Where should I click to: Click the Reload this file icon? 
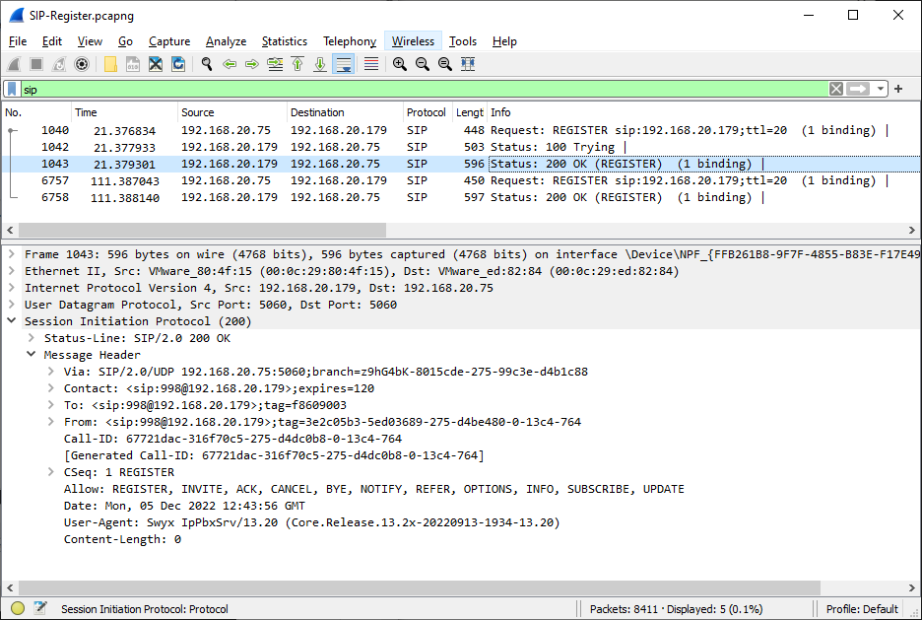click(178, 63)
